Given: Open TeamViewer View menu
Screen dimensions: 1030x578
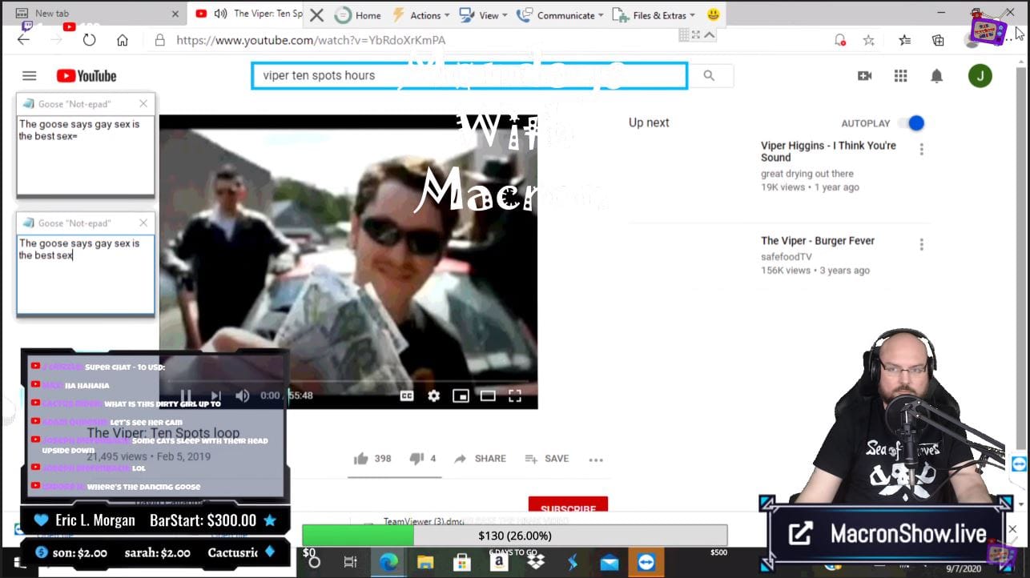Looking at the screenshot, I should [x=483, y=15].
